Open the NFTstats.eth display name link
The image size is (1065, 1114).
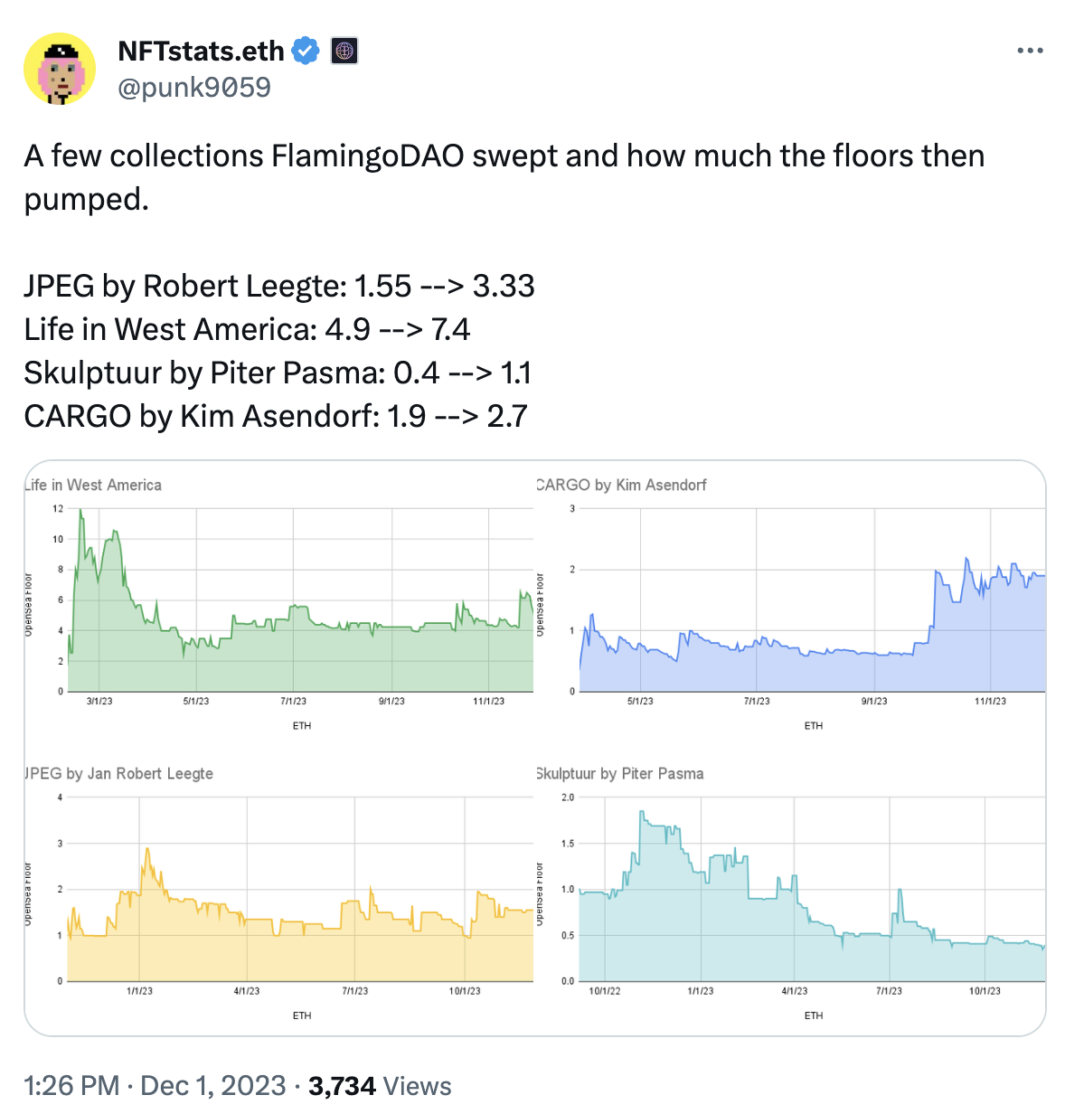point(201,51)
